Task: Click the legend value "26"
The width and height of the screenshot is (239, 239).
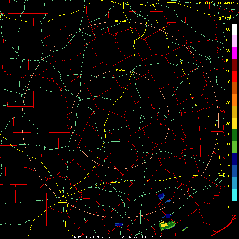Action: 228,134
